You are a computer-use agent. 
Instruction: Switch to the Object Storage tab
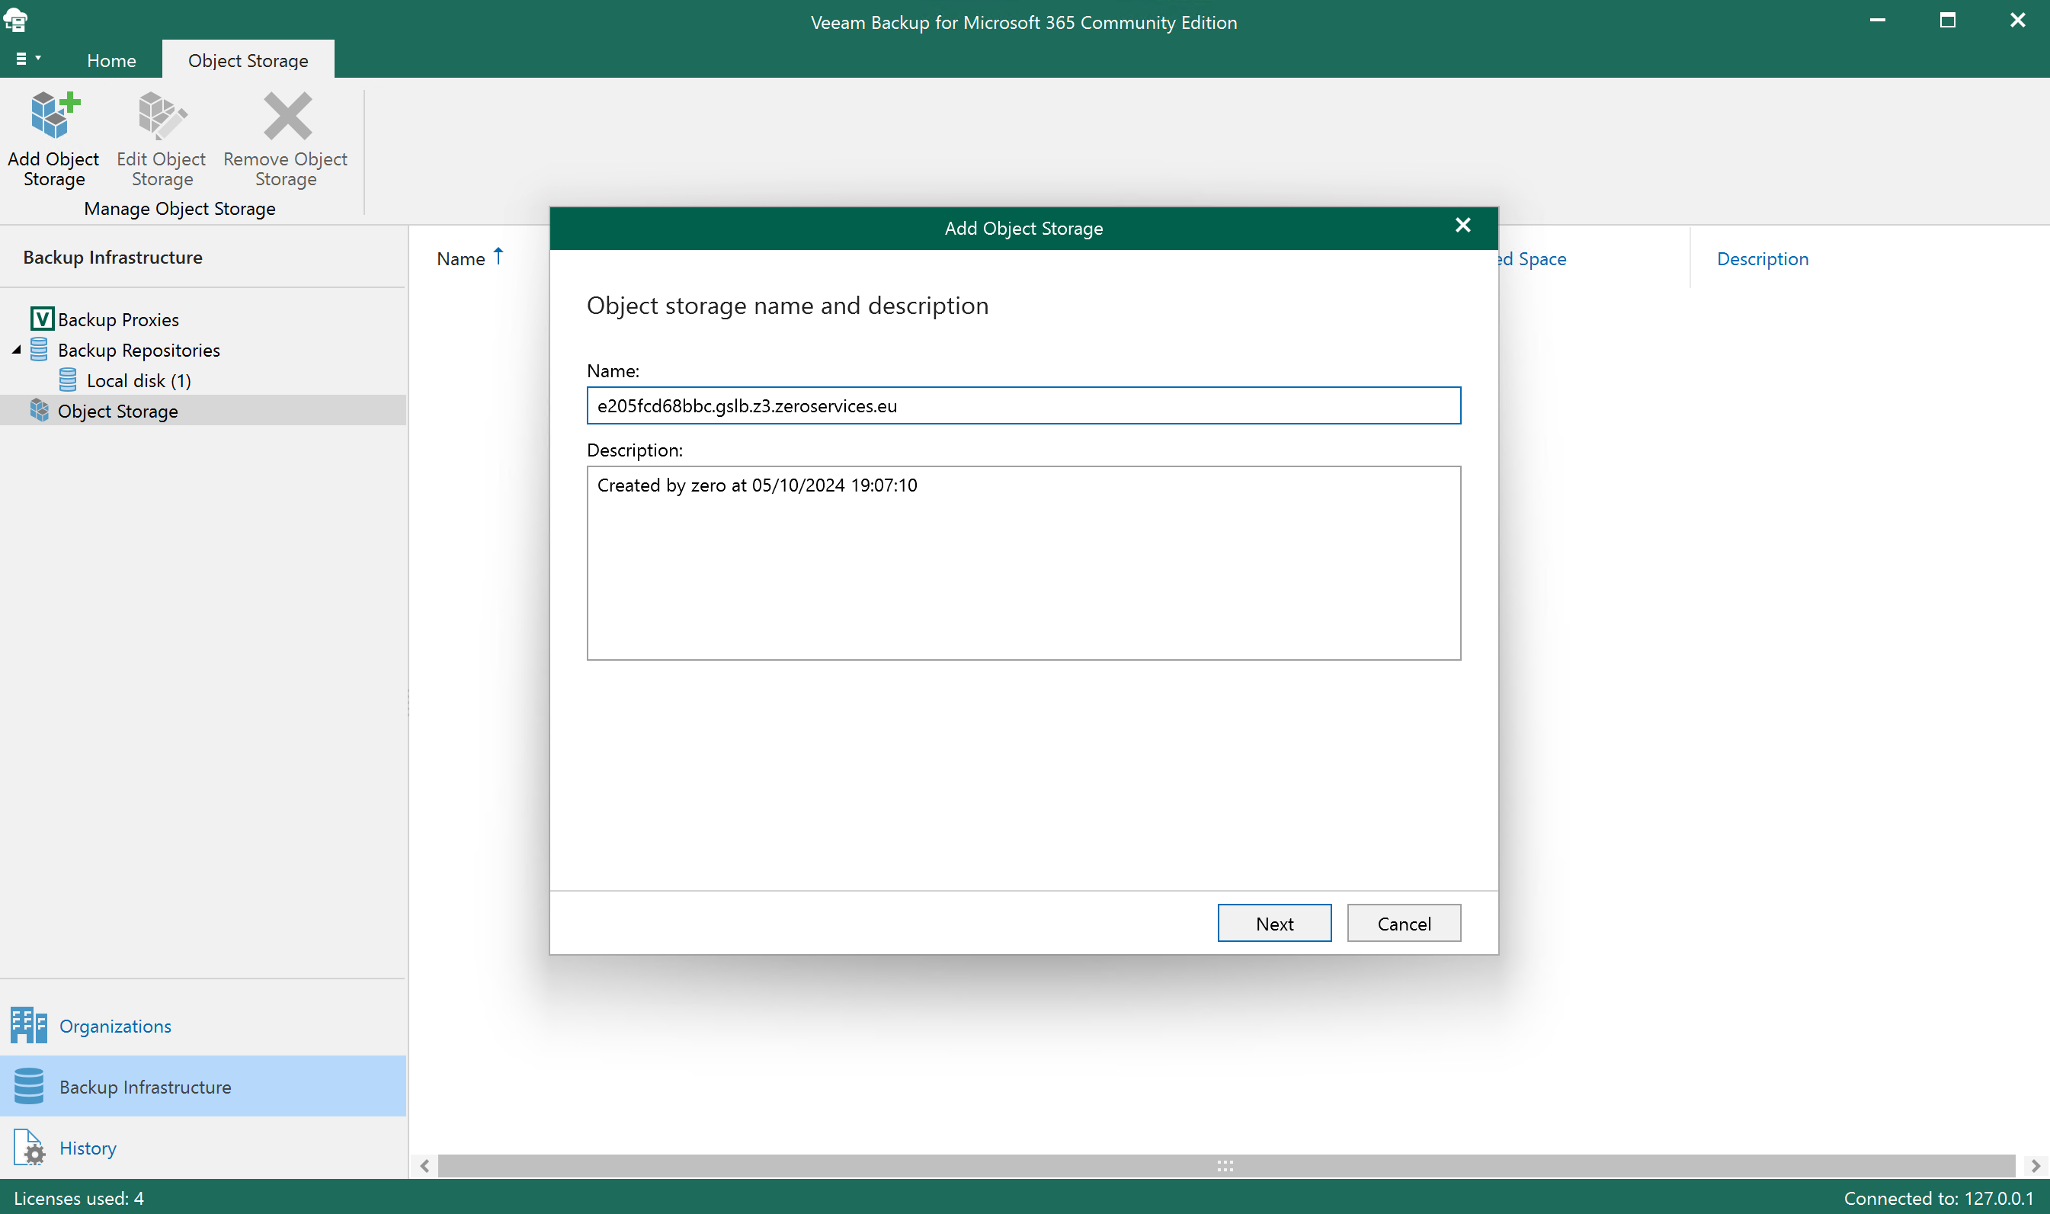coord(248,59)
